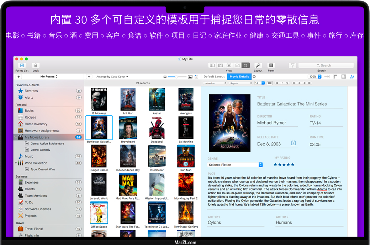Toggle italic text formatting
370x245 pixels.
tap(282, 83)
